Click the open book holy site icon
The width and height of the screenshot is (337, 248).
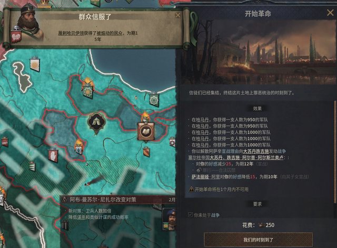146,132
